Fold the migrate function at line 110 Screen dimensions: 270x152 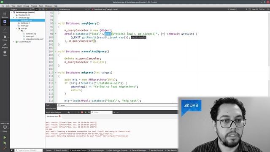click(56, 73)
